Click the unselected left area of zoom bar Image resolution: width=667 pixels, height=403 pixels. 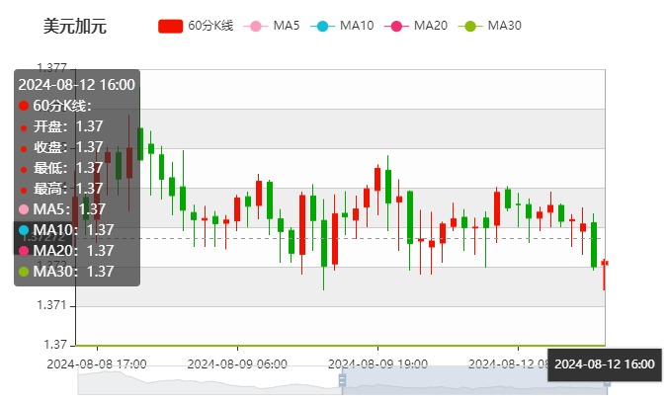[x=209, y=380]
